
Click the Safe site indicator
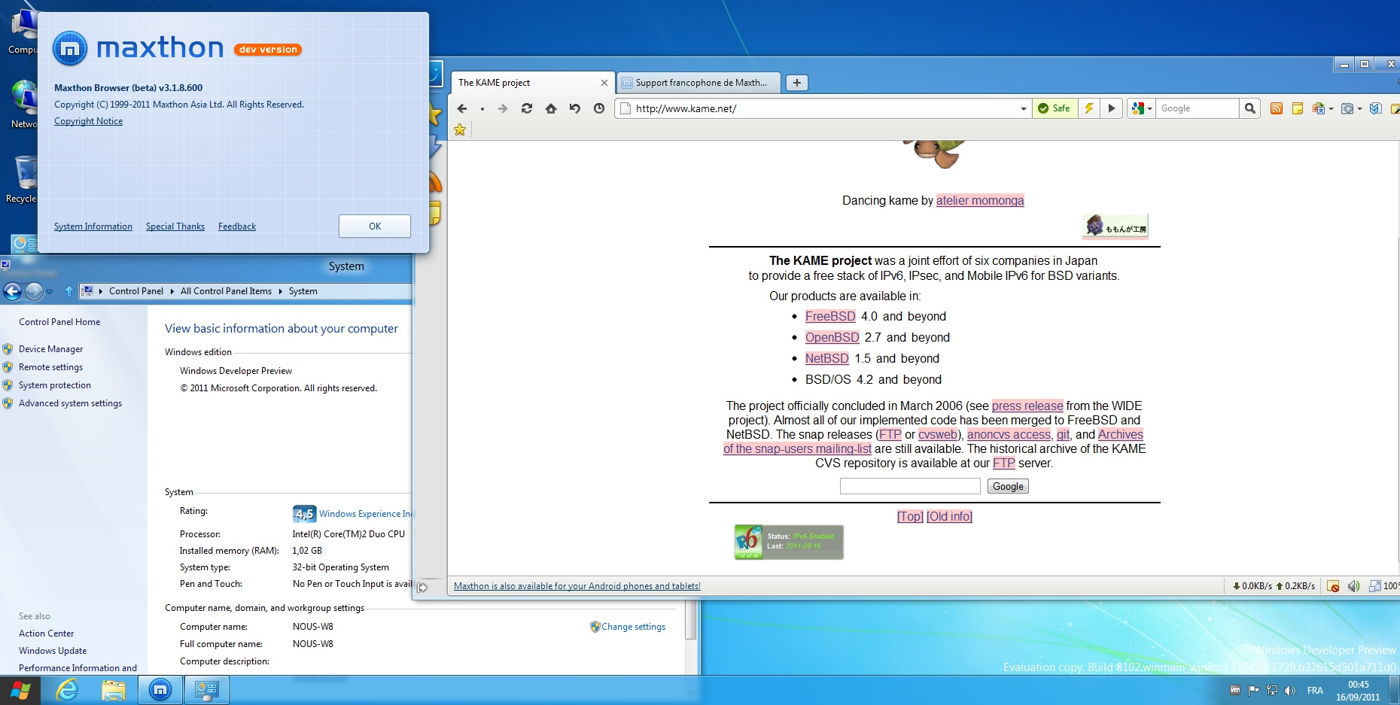tap(1055, 108)
